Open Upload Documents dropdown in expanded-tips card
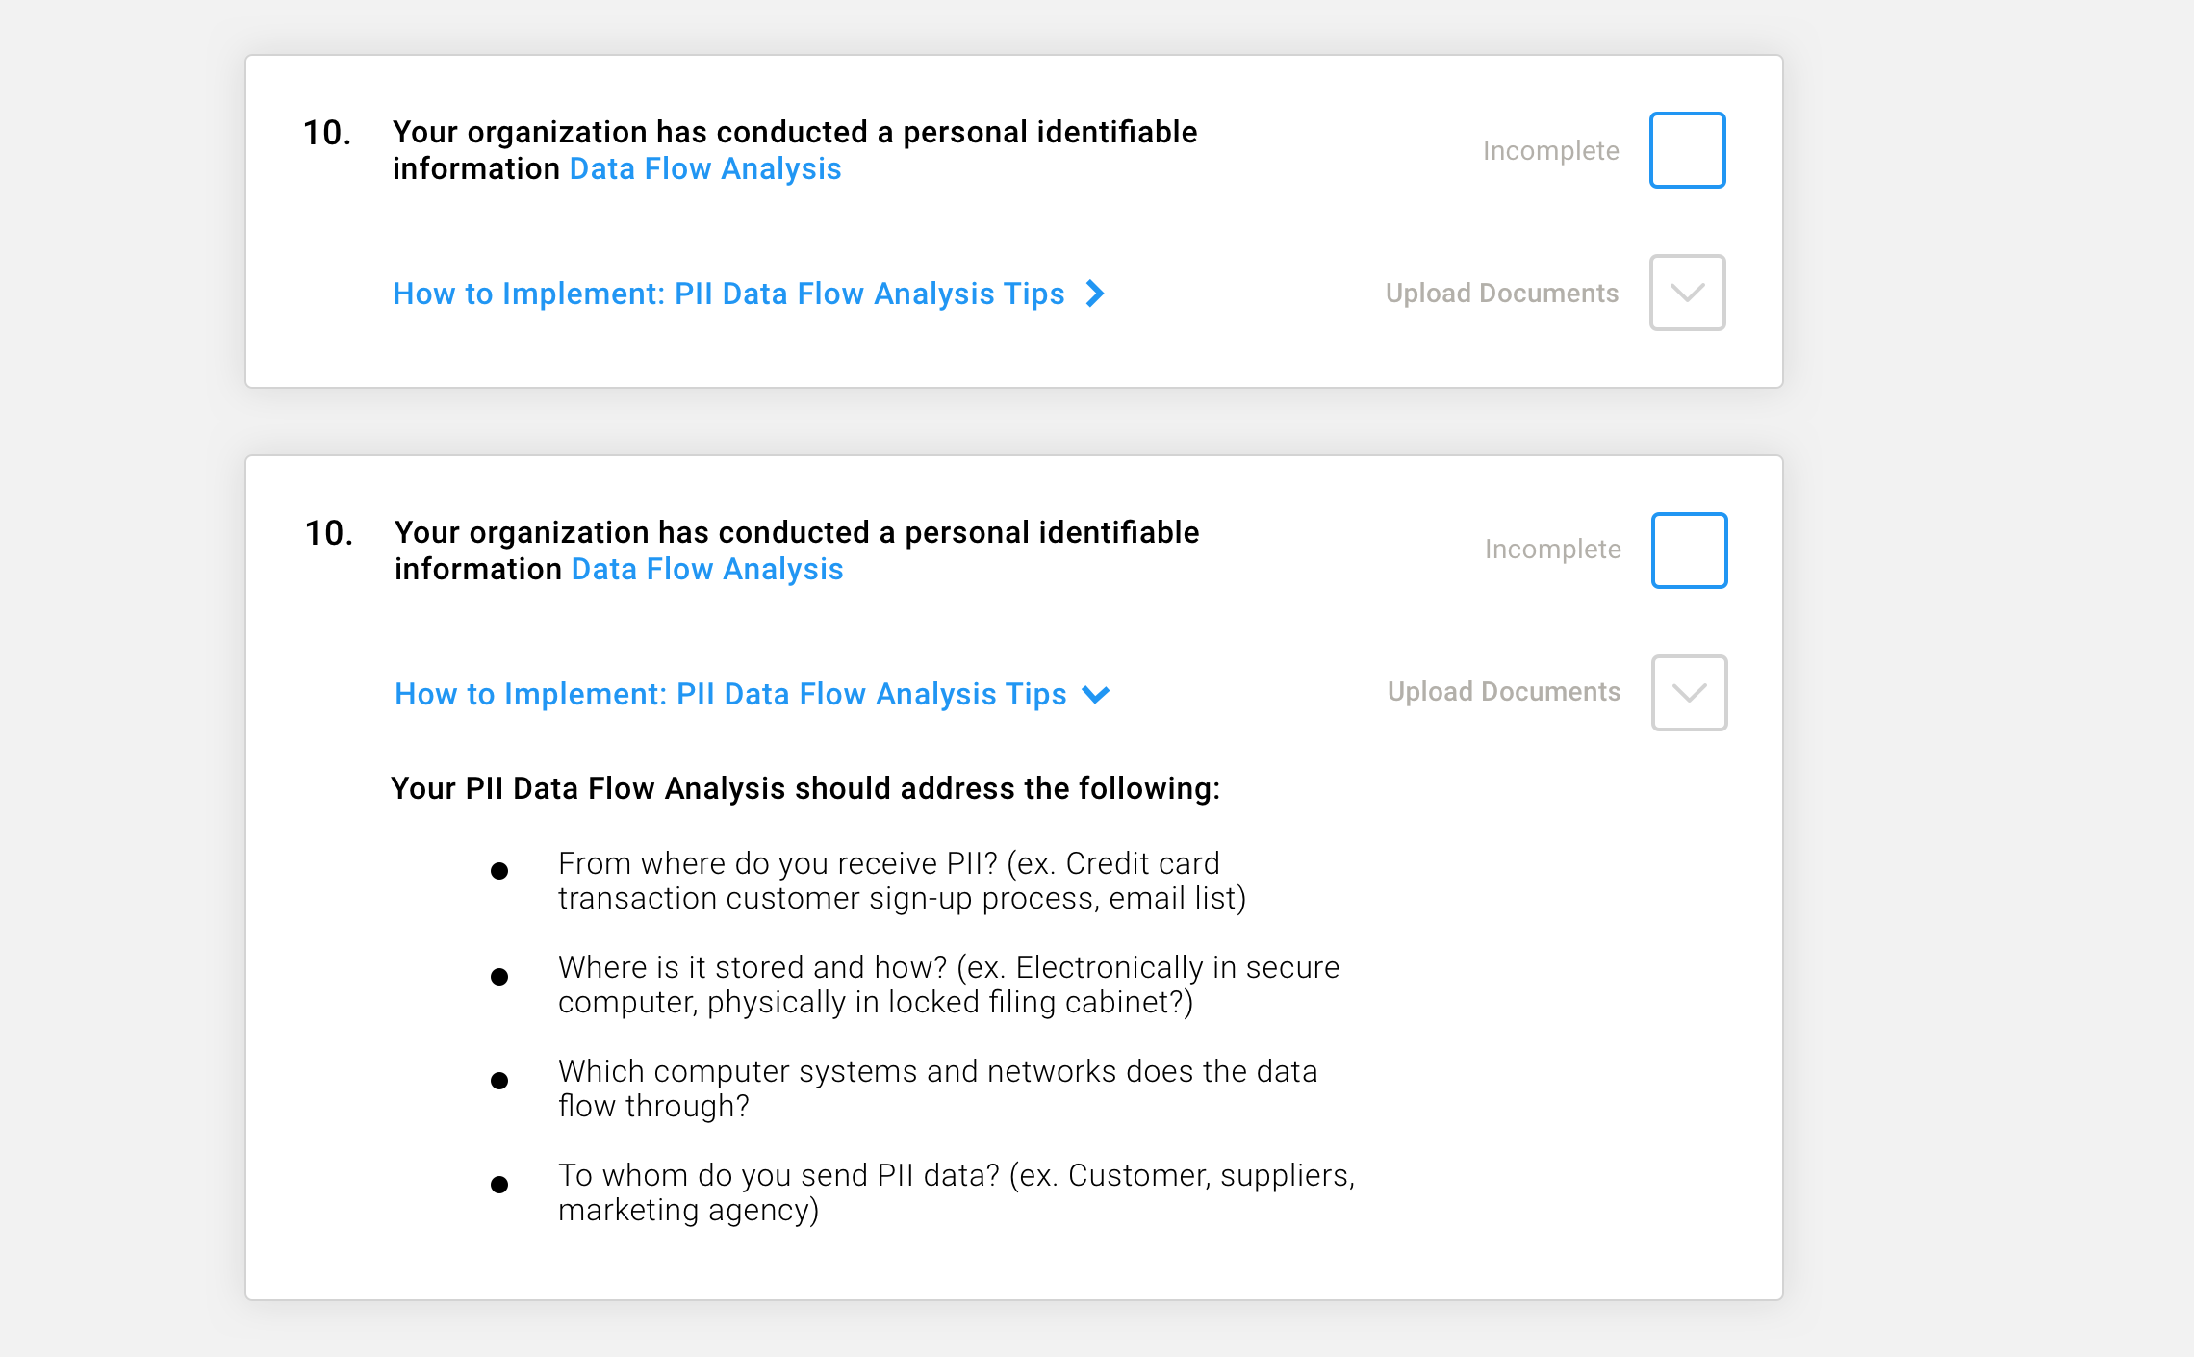 tap(1689, 693)
